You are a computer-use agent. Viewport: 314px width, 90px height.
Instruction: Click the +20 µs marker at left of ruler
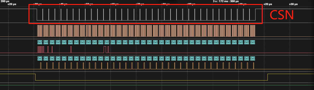coord(11,4)
